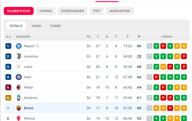The width and height of the screenshot is (192, 121).
Task: Click Juventus underlined 79 points value
Action: point(139,56)
